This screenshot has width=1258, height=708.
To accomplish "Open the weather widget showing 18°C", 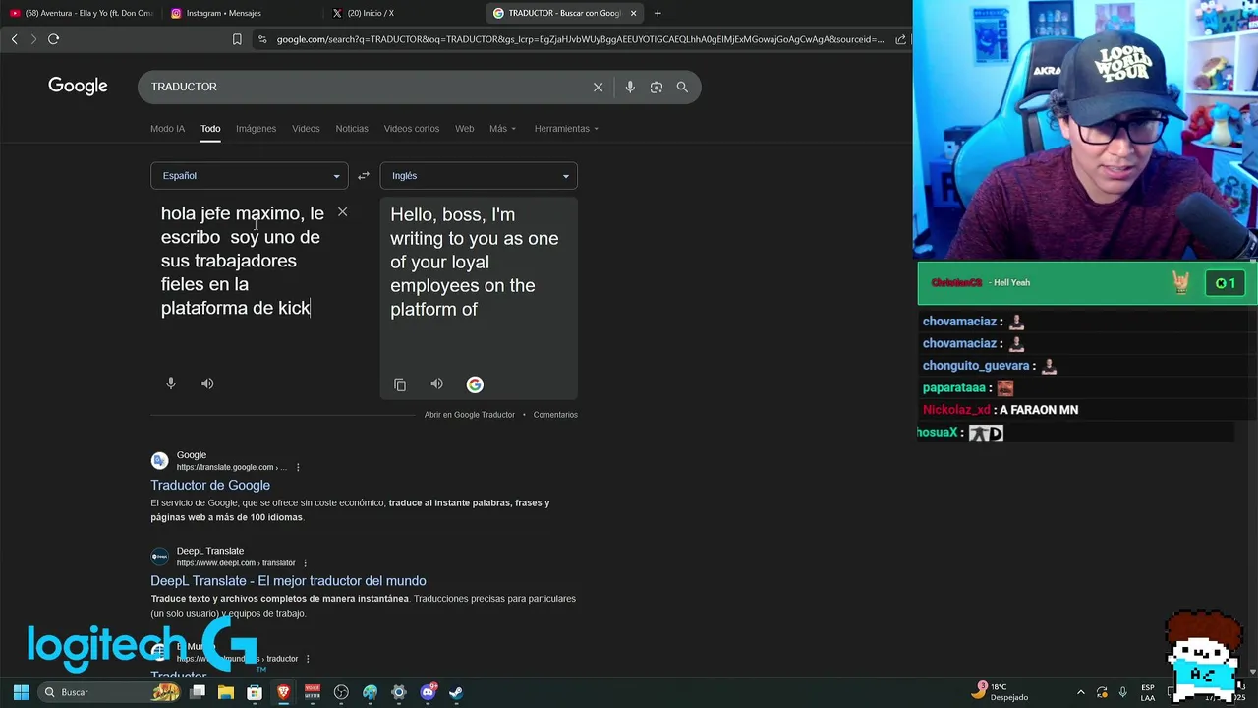I will coord(1001,692).
